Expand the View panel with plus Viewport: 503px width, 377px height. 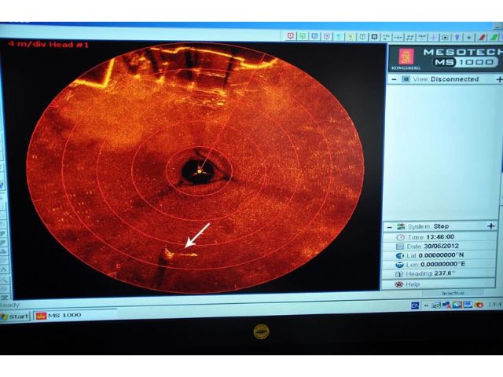(499, 79)
